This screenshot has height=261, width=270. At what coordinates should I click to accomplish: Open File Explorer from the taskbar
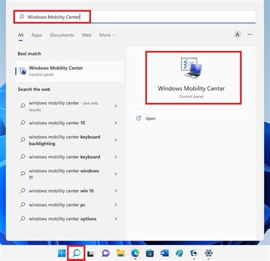121,253
